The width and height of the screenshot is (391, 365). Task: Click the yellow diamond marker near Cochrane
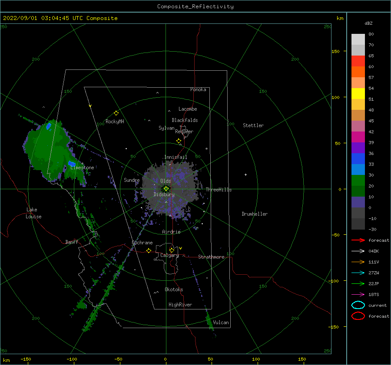(x=149, y=251)
